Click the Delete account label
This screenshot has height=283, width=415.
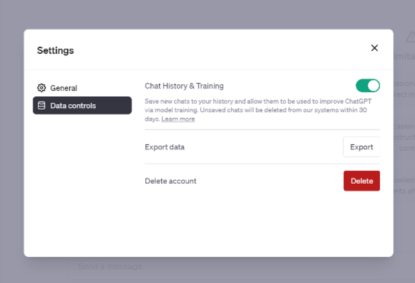(170, 181)
